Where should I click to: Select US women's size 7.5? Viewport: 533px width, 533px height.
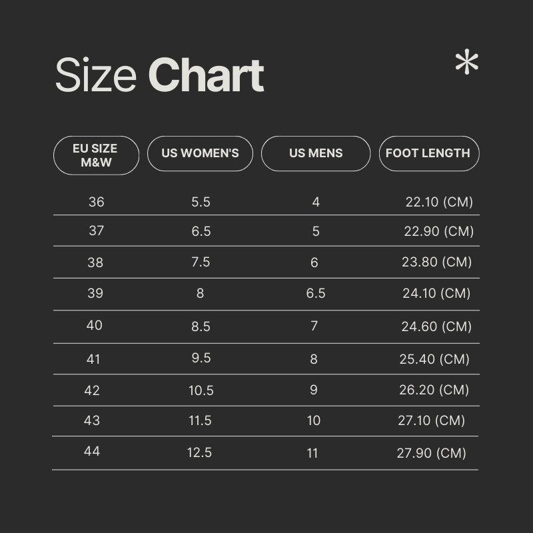201,262
